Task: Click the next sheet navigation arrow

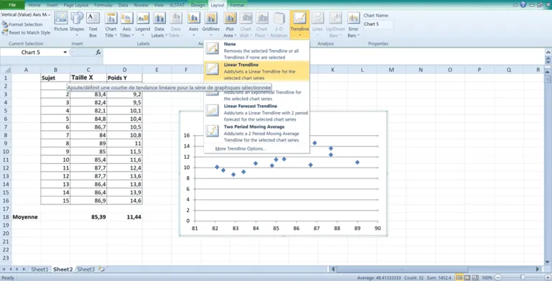Action: pos(17,270)
